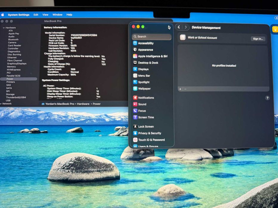
Task: Select Memory in the Hardware list
Action: coord(11,67)
